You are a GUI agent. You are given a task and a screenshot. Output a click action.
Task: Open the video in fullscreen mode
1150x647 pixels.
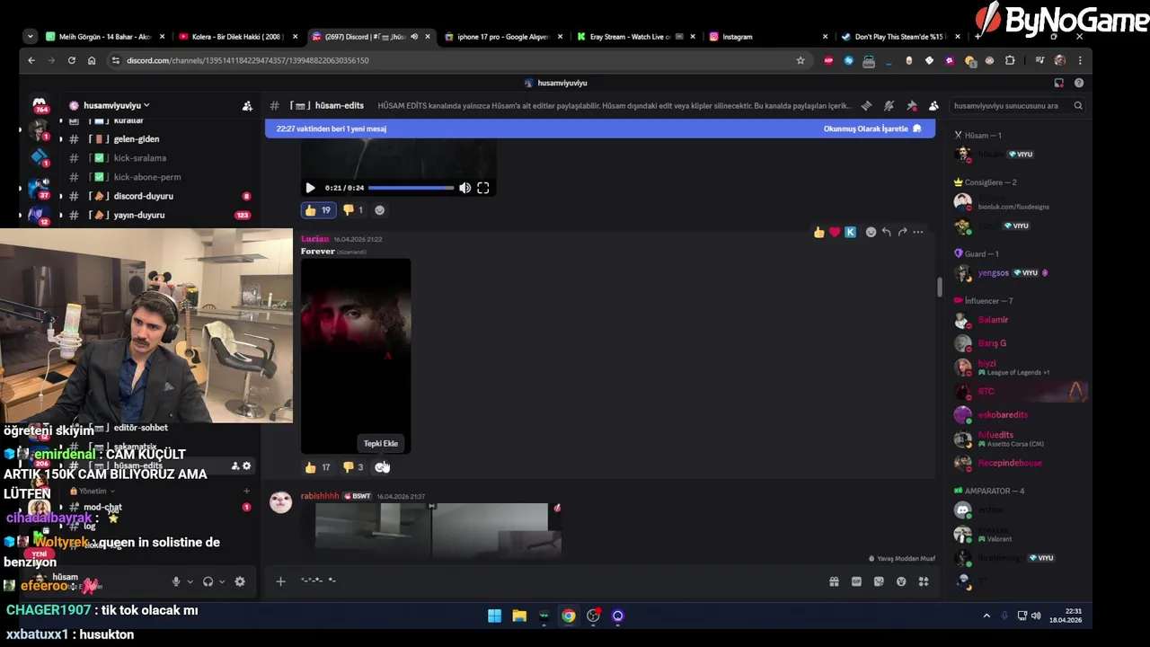pyautogui.click(x=483, y=188)
